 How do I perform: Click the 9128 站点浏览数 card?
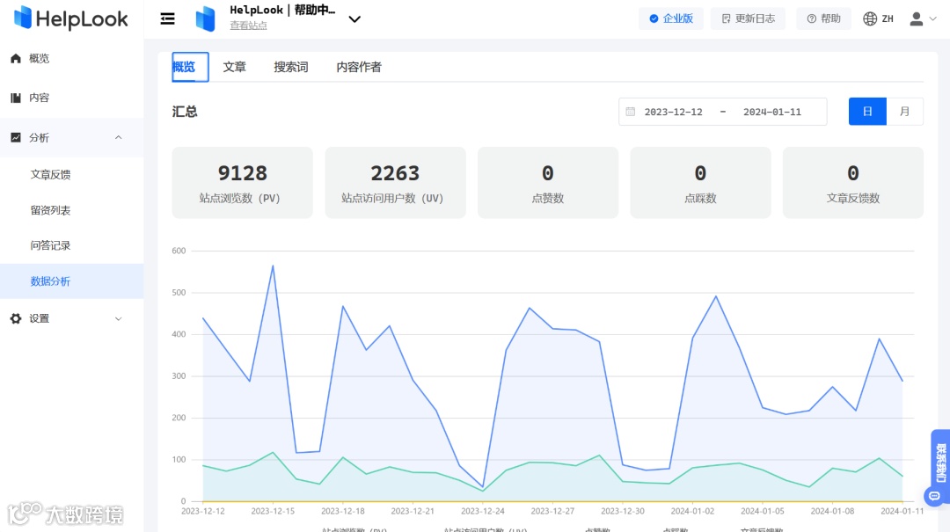tap(243, 182)
